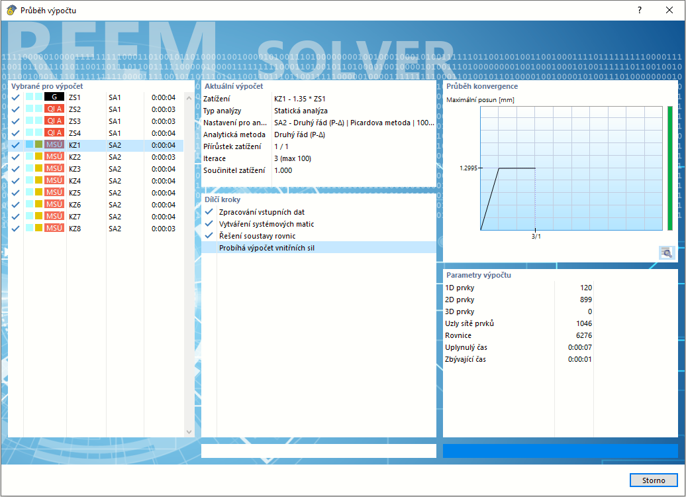Click the QI A badge of ZS4
Screen dimensions: 686x497
[54, 133]
